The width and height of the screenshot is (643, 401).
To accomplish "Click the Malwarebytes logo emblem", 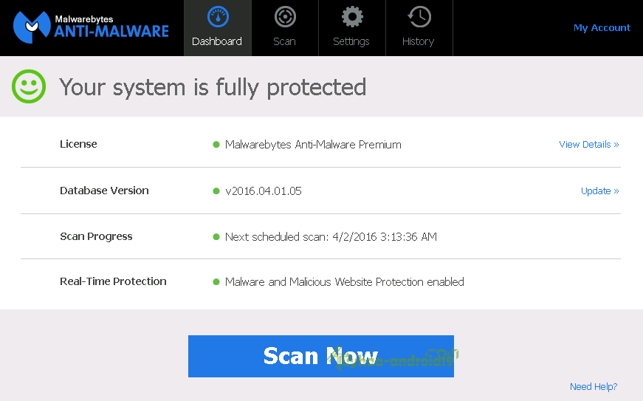I will point(32,27).
